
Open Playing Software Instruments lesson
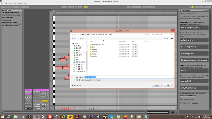(x=194, y=60)
